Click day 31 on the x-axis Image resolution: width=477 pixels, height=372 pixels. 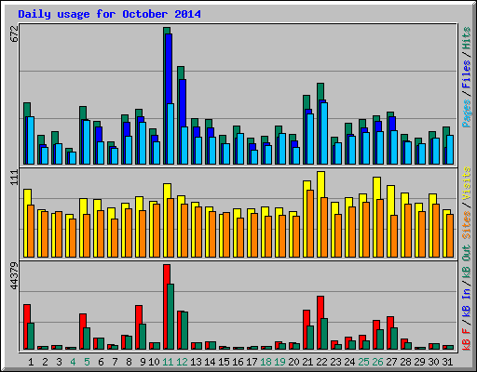(x=447, y=362)
